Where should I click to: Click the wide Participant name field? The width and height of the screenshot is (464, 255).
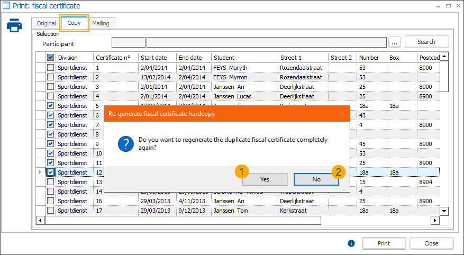click(x=266, y=42)
